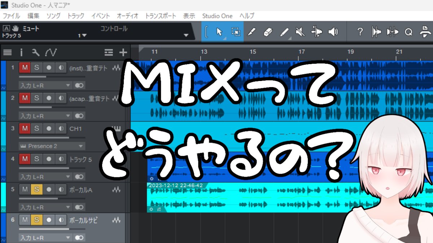Viewport: 433px width, 243px height.
Task: Select the Range tool
Action: pos(236,32)
